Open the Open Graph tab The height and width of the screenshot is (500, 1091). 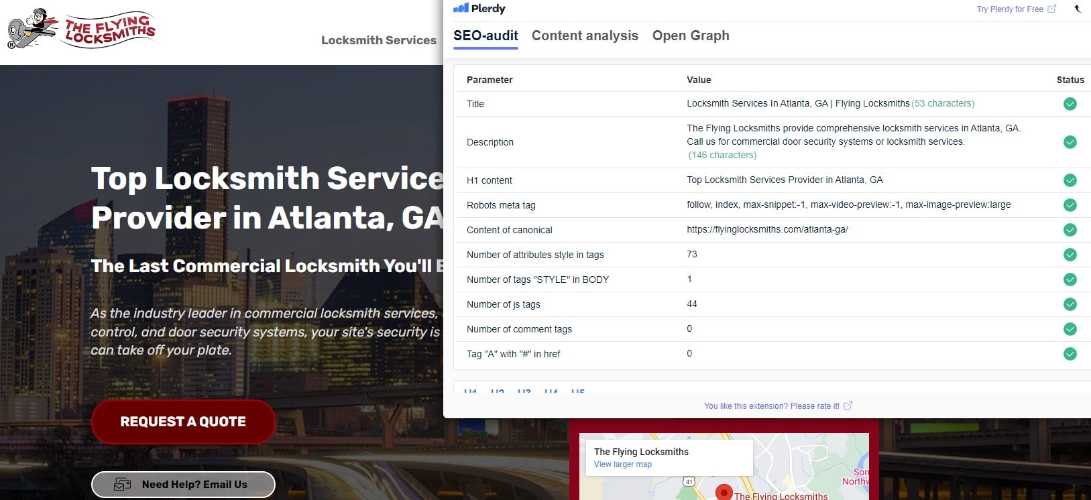click(691, 36)
